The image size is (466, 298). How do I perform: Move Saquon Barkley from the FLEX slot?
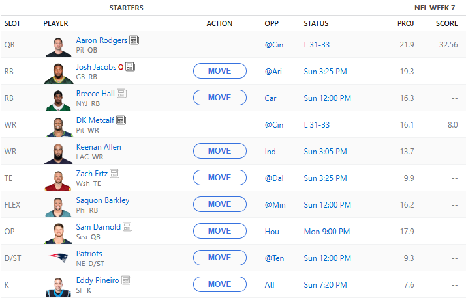tap(219, 204)
